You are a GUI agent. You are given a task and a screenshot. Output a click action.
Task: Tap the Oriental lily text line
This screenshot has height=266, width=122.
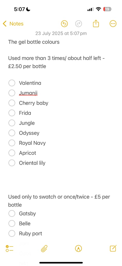point(32,163)
